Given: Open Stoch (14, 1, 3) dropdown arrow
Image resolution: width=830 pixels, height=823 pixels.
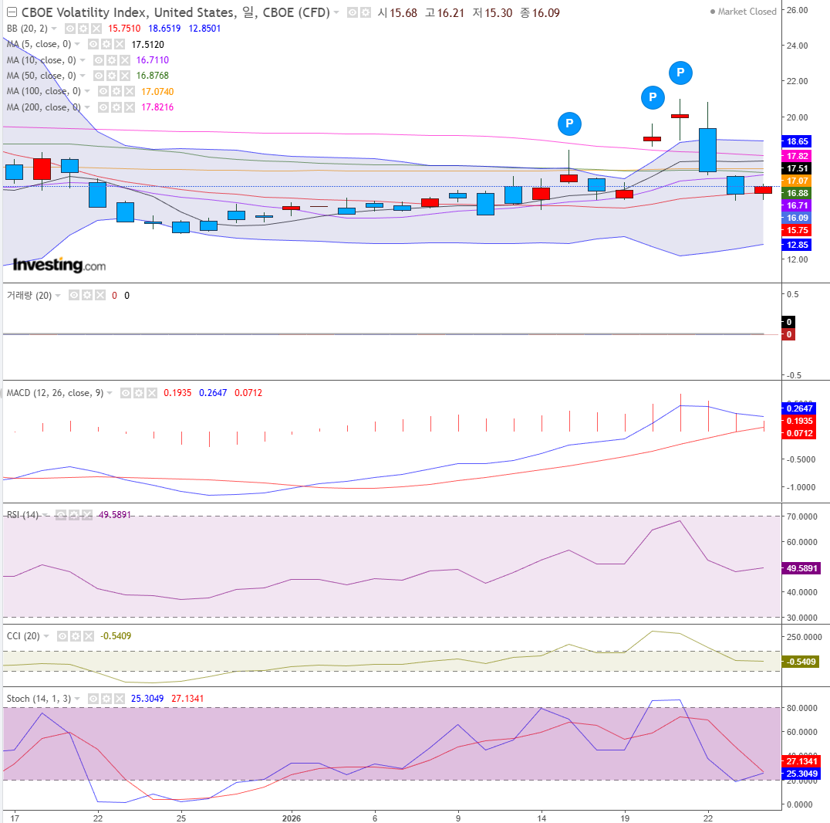Looking at the screenshot, I should point(77,699).
